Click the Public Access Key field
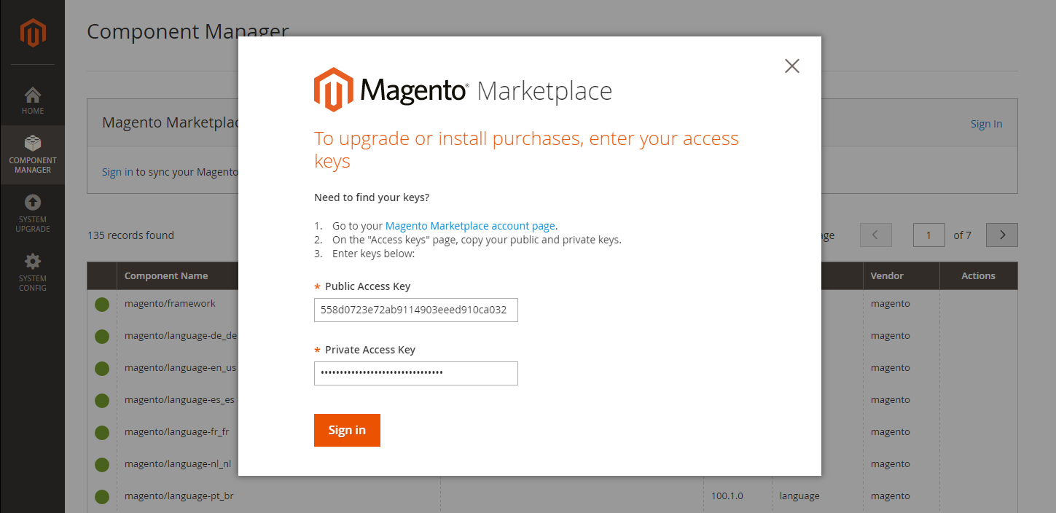1056x513 pixels. click(416, 310)
